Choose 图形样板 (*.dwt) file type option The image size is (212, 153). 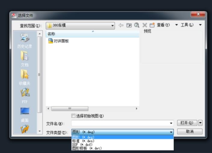(x=87, y=148)
